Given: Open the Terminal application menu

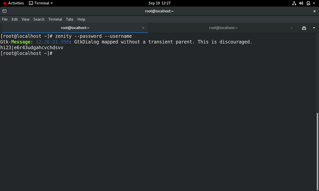Looking at the screenshot, I should point(41,3).
